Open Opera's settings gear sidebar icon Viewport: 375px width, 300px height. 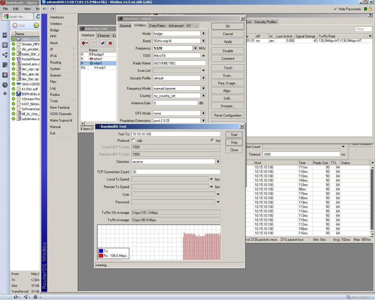(5, 45)
